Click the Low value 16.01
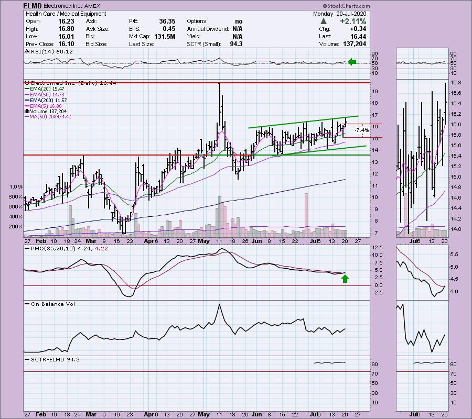The image size is (472, 419). pos(66,36)
